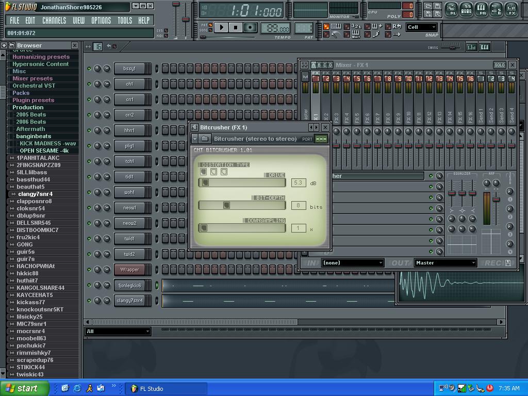Go to previous preset in Bitcrusher
The image size is (528, 396).
311,127
